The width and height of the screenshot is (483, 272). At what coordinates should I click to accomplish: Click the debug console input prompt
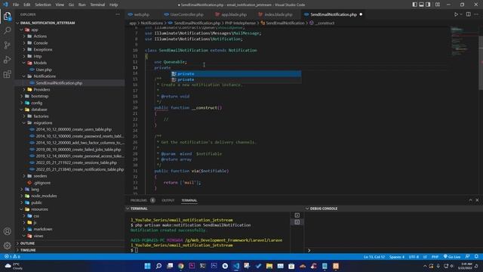tap(394, 250)
